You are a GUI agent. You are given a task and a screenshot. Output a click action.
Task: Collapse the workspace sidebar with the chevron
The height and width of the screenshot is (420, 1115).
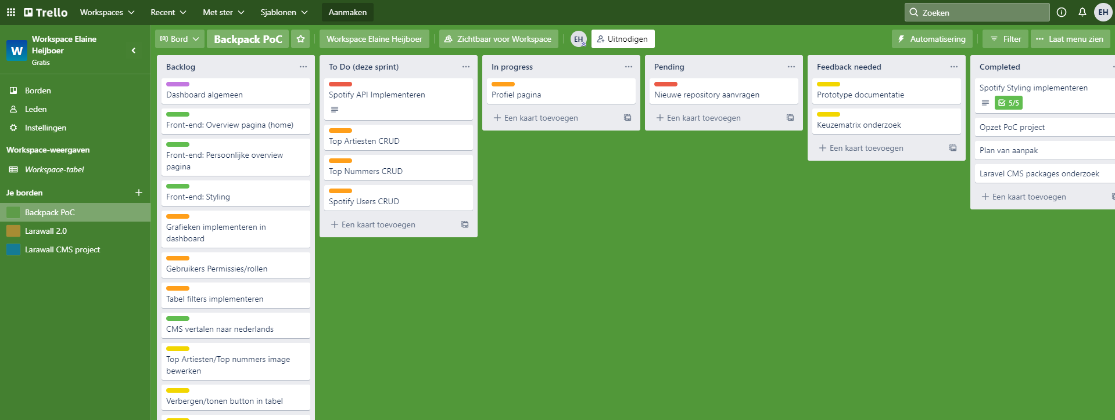coord(134,50)
